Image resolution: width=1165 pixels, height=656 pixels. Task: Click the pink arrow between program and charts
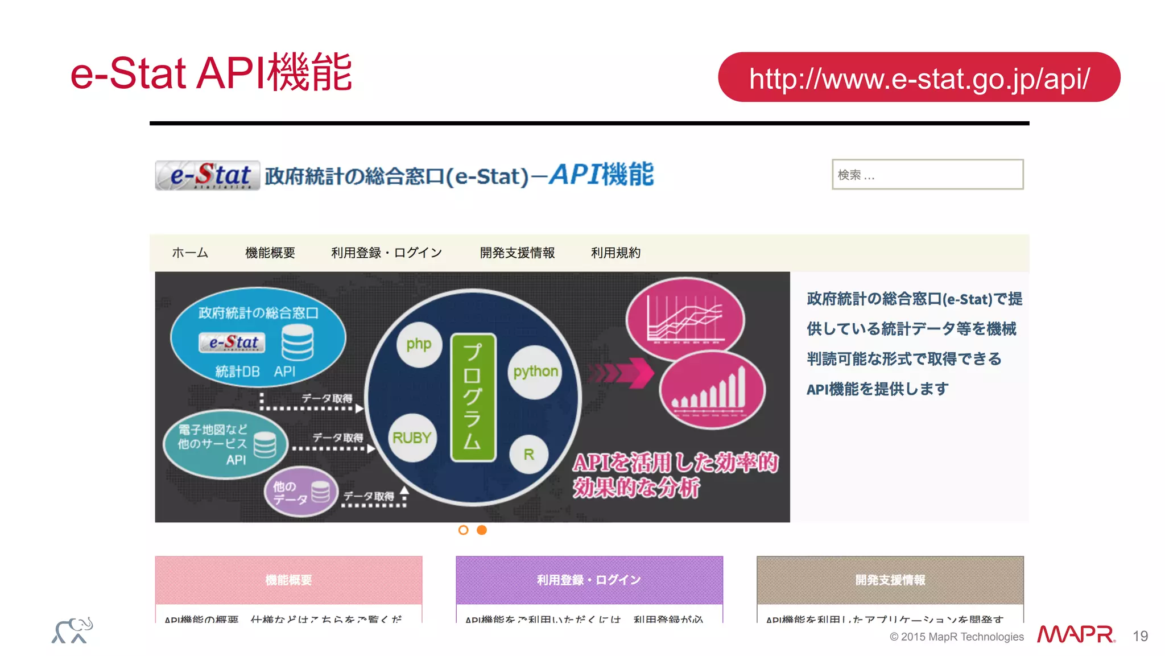(621, 374)
